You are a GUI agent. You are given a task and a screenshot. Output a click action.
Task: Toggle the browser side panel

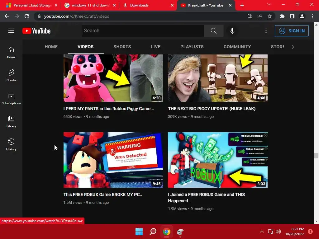pos(292,16)
